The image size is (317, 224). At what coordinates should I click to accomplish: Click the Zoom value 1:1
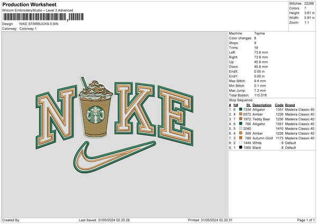coord(306,22)
